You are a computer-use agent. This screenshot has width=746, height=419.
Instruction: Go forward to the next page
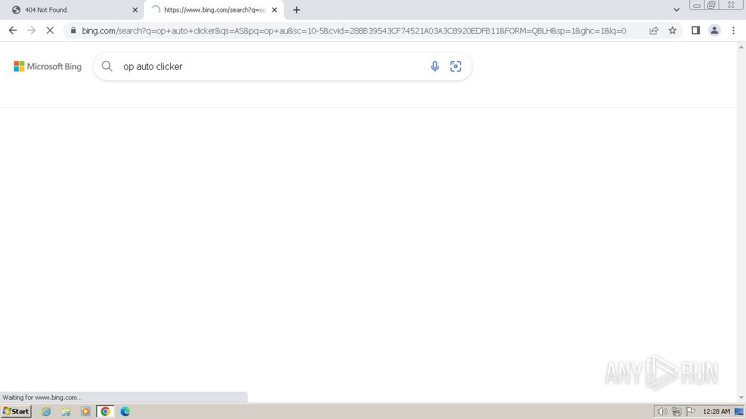[31, 30]
